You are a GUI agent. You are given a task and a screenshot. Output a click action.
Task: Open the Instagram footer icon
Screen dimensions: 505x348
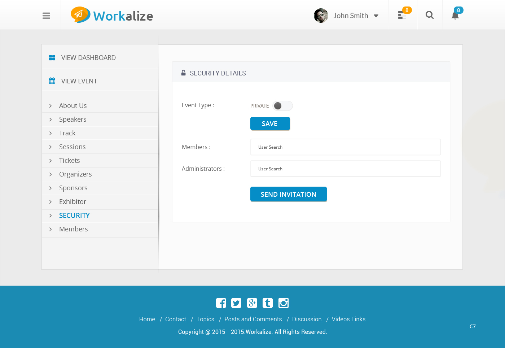pyautogui.click(x=284, y=303)
